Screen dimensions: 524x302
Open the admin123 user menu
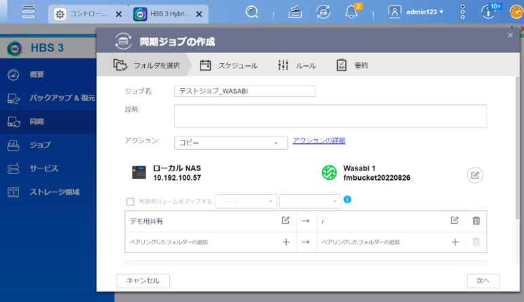tap(416, 12)
